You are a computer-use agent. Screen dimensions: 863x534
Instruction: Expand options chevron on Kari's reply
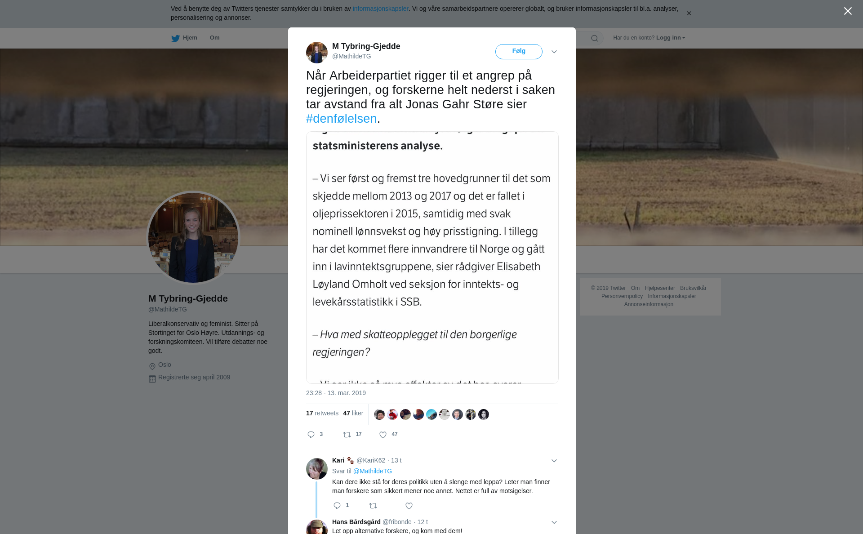(x=554, y=461)
